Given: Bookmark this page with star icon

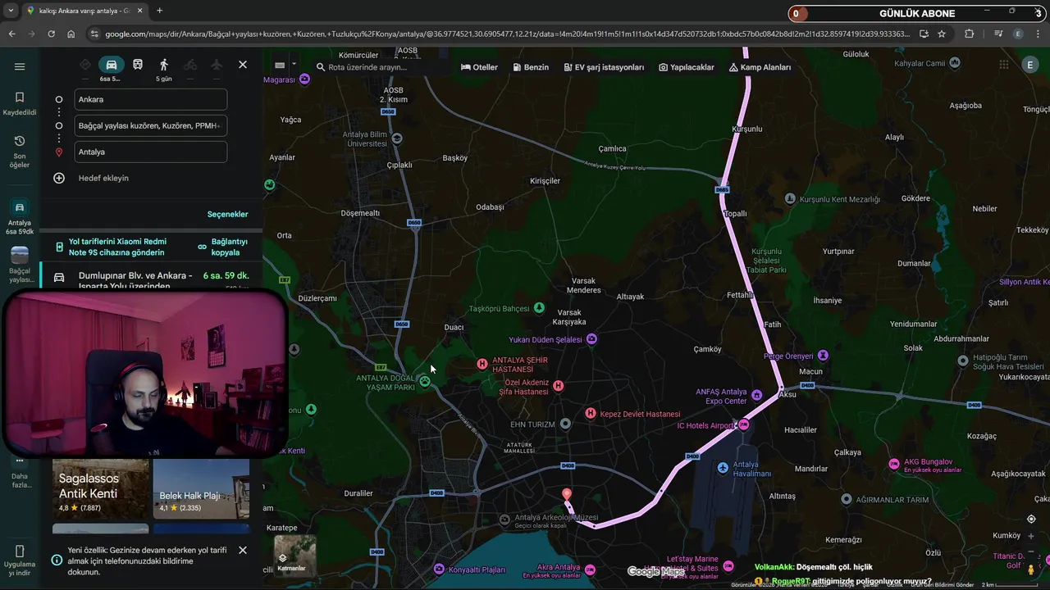Looking at the screenshot, I should point(942,34).
